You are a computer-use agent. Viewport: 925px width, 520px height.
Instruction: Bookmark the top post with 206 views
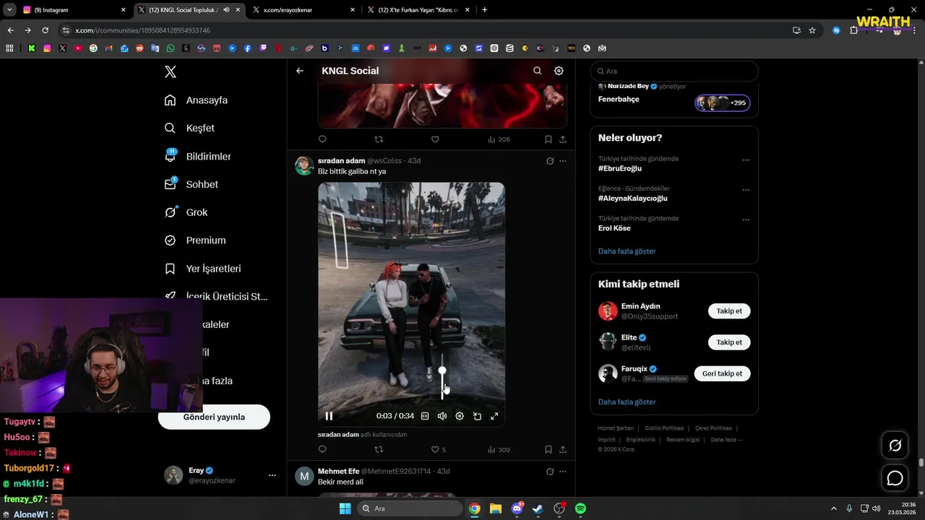tap(548, 139)
